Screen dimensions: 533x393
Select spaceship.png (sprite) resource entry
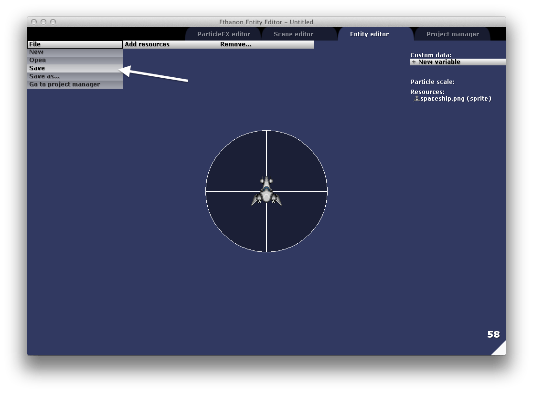(455, 99)
